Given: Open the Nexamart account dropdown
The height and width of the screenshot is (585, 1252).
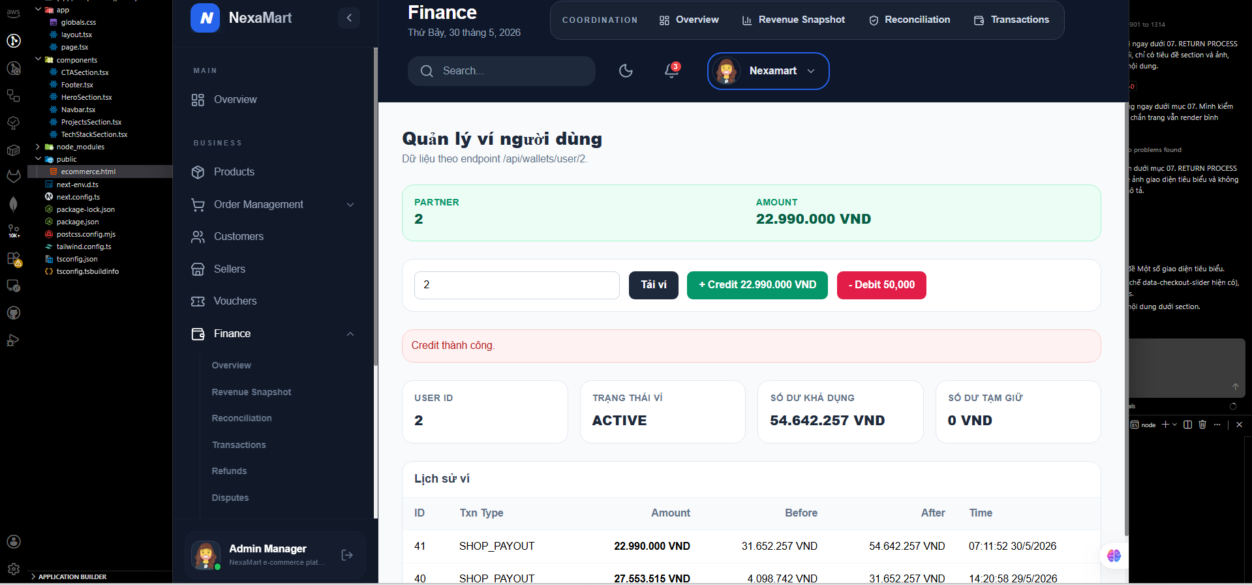Looking at the screenshot, I should coord(768,71).
